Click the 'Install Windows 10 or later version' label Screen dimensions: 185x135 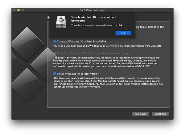(x=78, y=74)
